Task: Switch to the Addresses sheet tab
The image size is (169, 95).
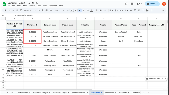Action: [x=109, y=93]
